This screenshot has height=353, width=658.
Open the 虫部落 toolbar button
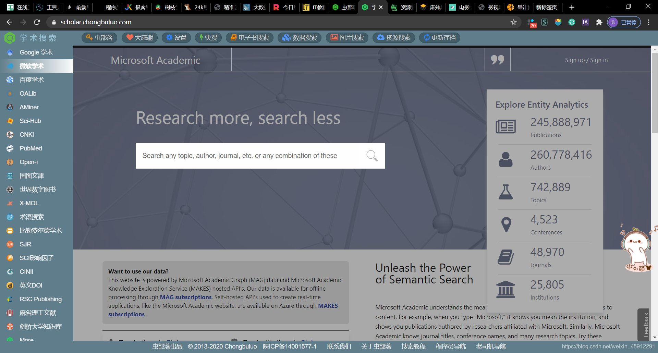pyautogui.click(x=99, y=38)
